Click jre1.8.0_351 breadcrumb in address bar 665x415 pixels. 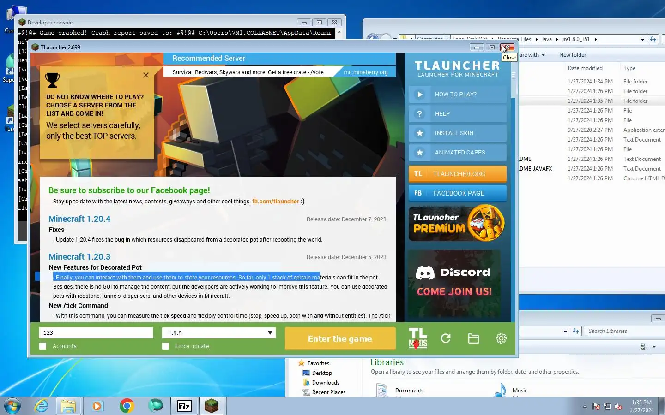[576, 39]
